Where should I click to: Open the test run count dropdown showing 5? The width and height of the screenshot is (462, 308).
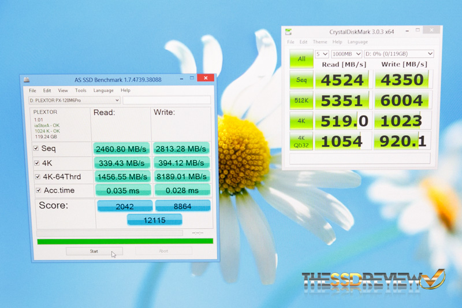(x=322, y=54)
